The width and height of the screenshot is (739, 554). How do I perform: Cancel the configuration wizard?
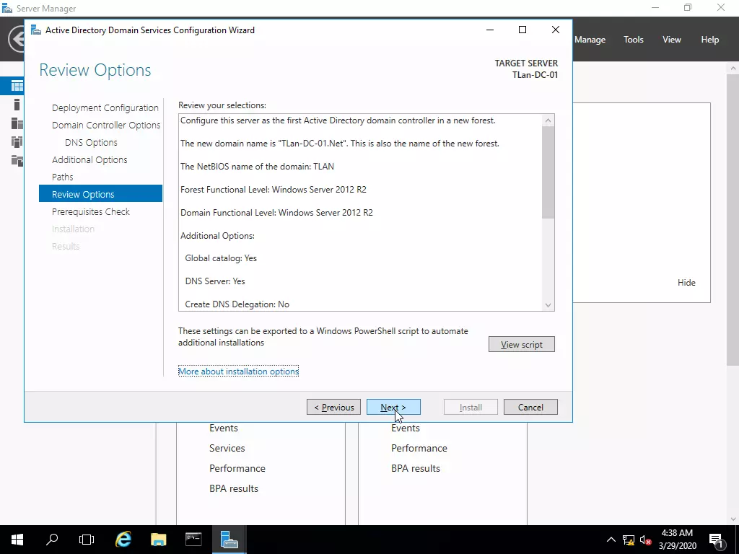pyautogui.click(x=530, y=407)
